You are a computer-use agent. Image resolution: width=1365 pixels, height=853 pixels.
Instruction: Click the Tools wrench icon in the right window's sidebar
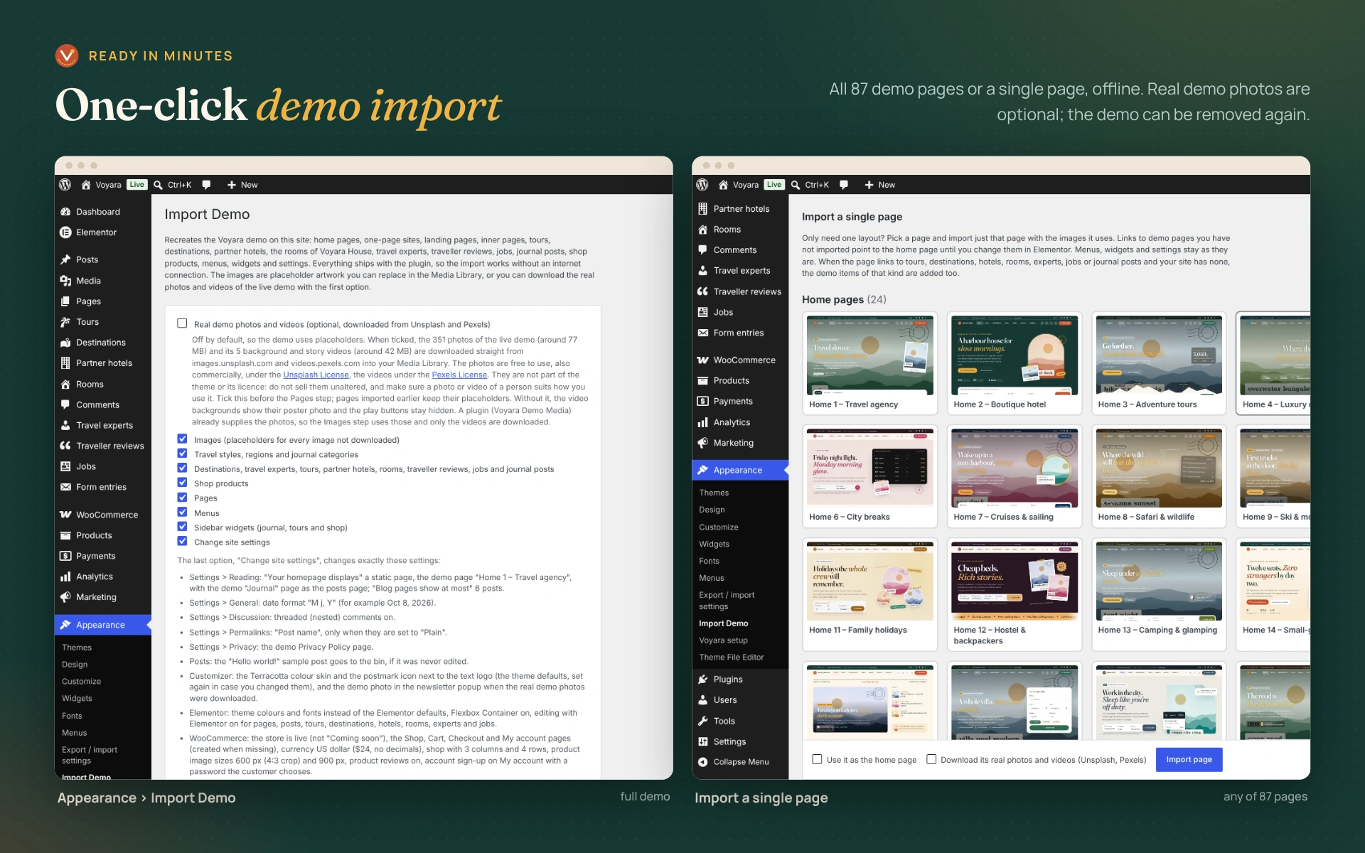[x=702, y=721]
